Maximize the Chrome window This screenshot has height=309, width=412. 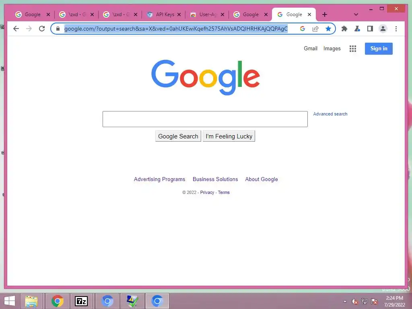382,9
